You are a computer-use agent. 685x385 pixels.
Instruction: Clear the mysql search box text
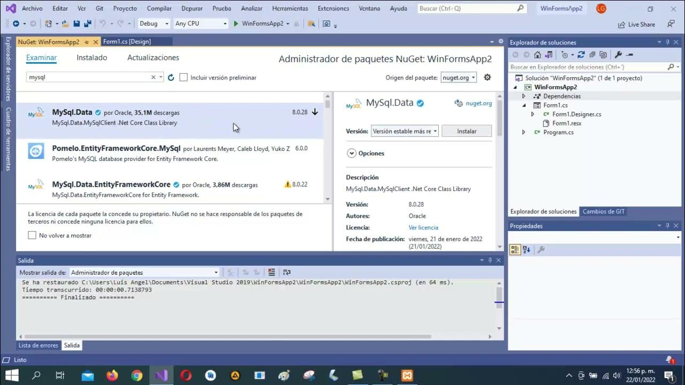[x=153, y=77]
